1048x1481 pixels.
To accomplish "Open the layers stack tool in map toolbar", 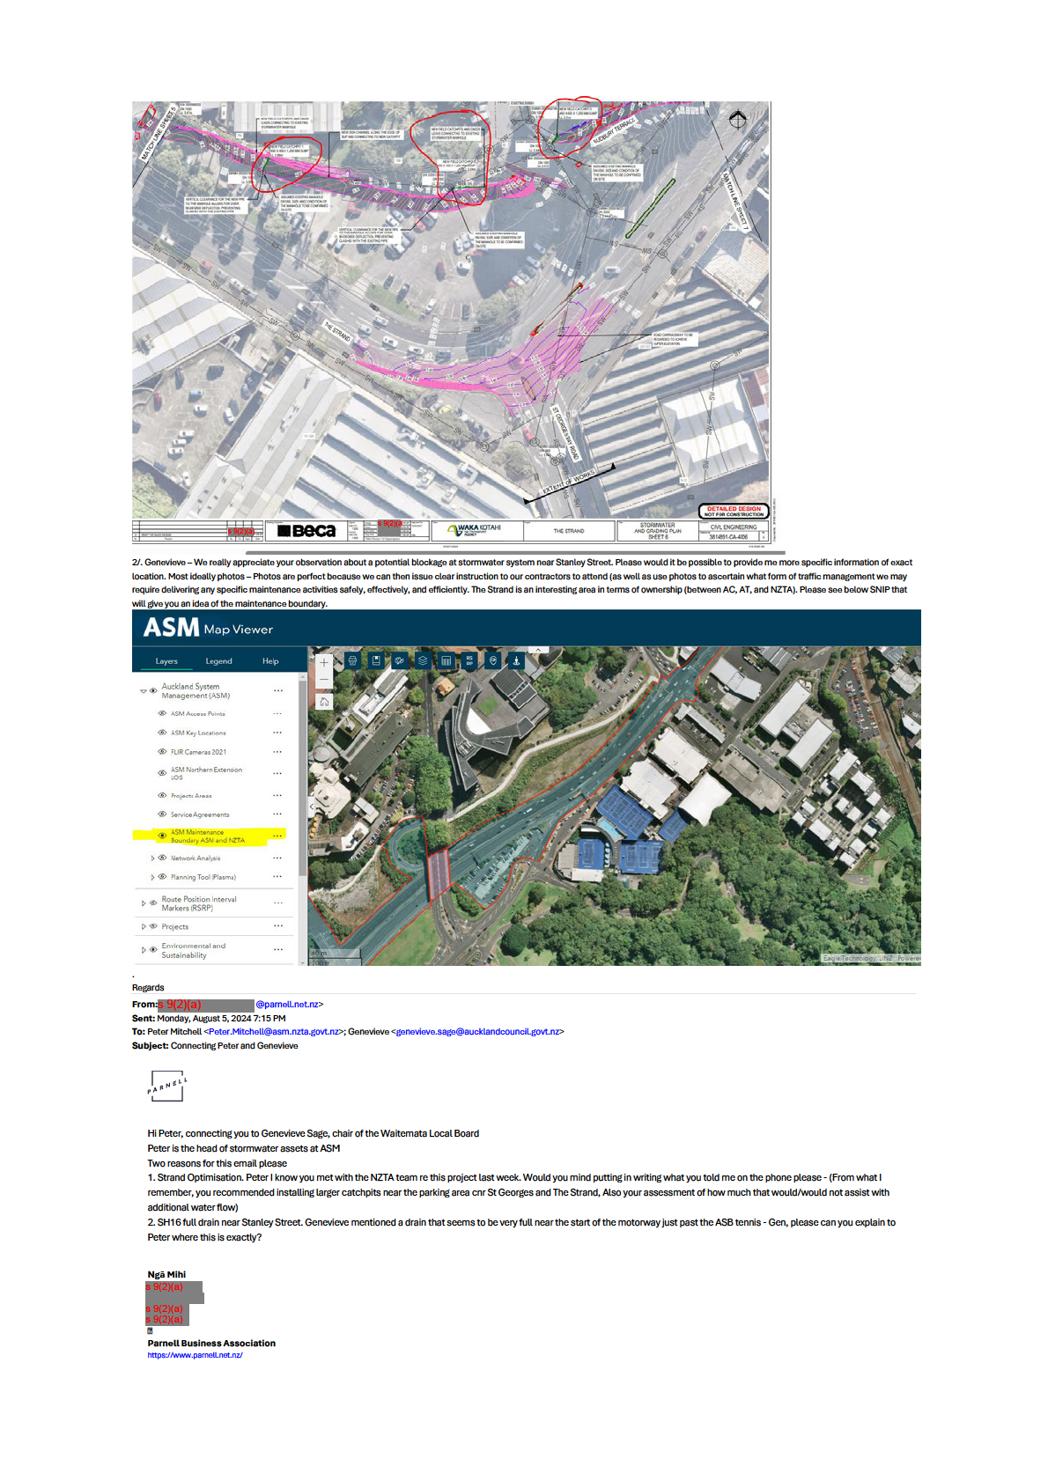I will pos(423,660).
